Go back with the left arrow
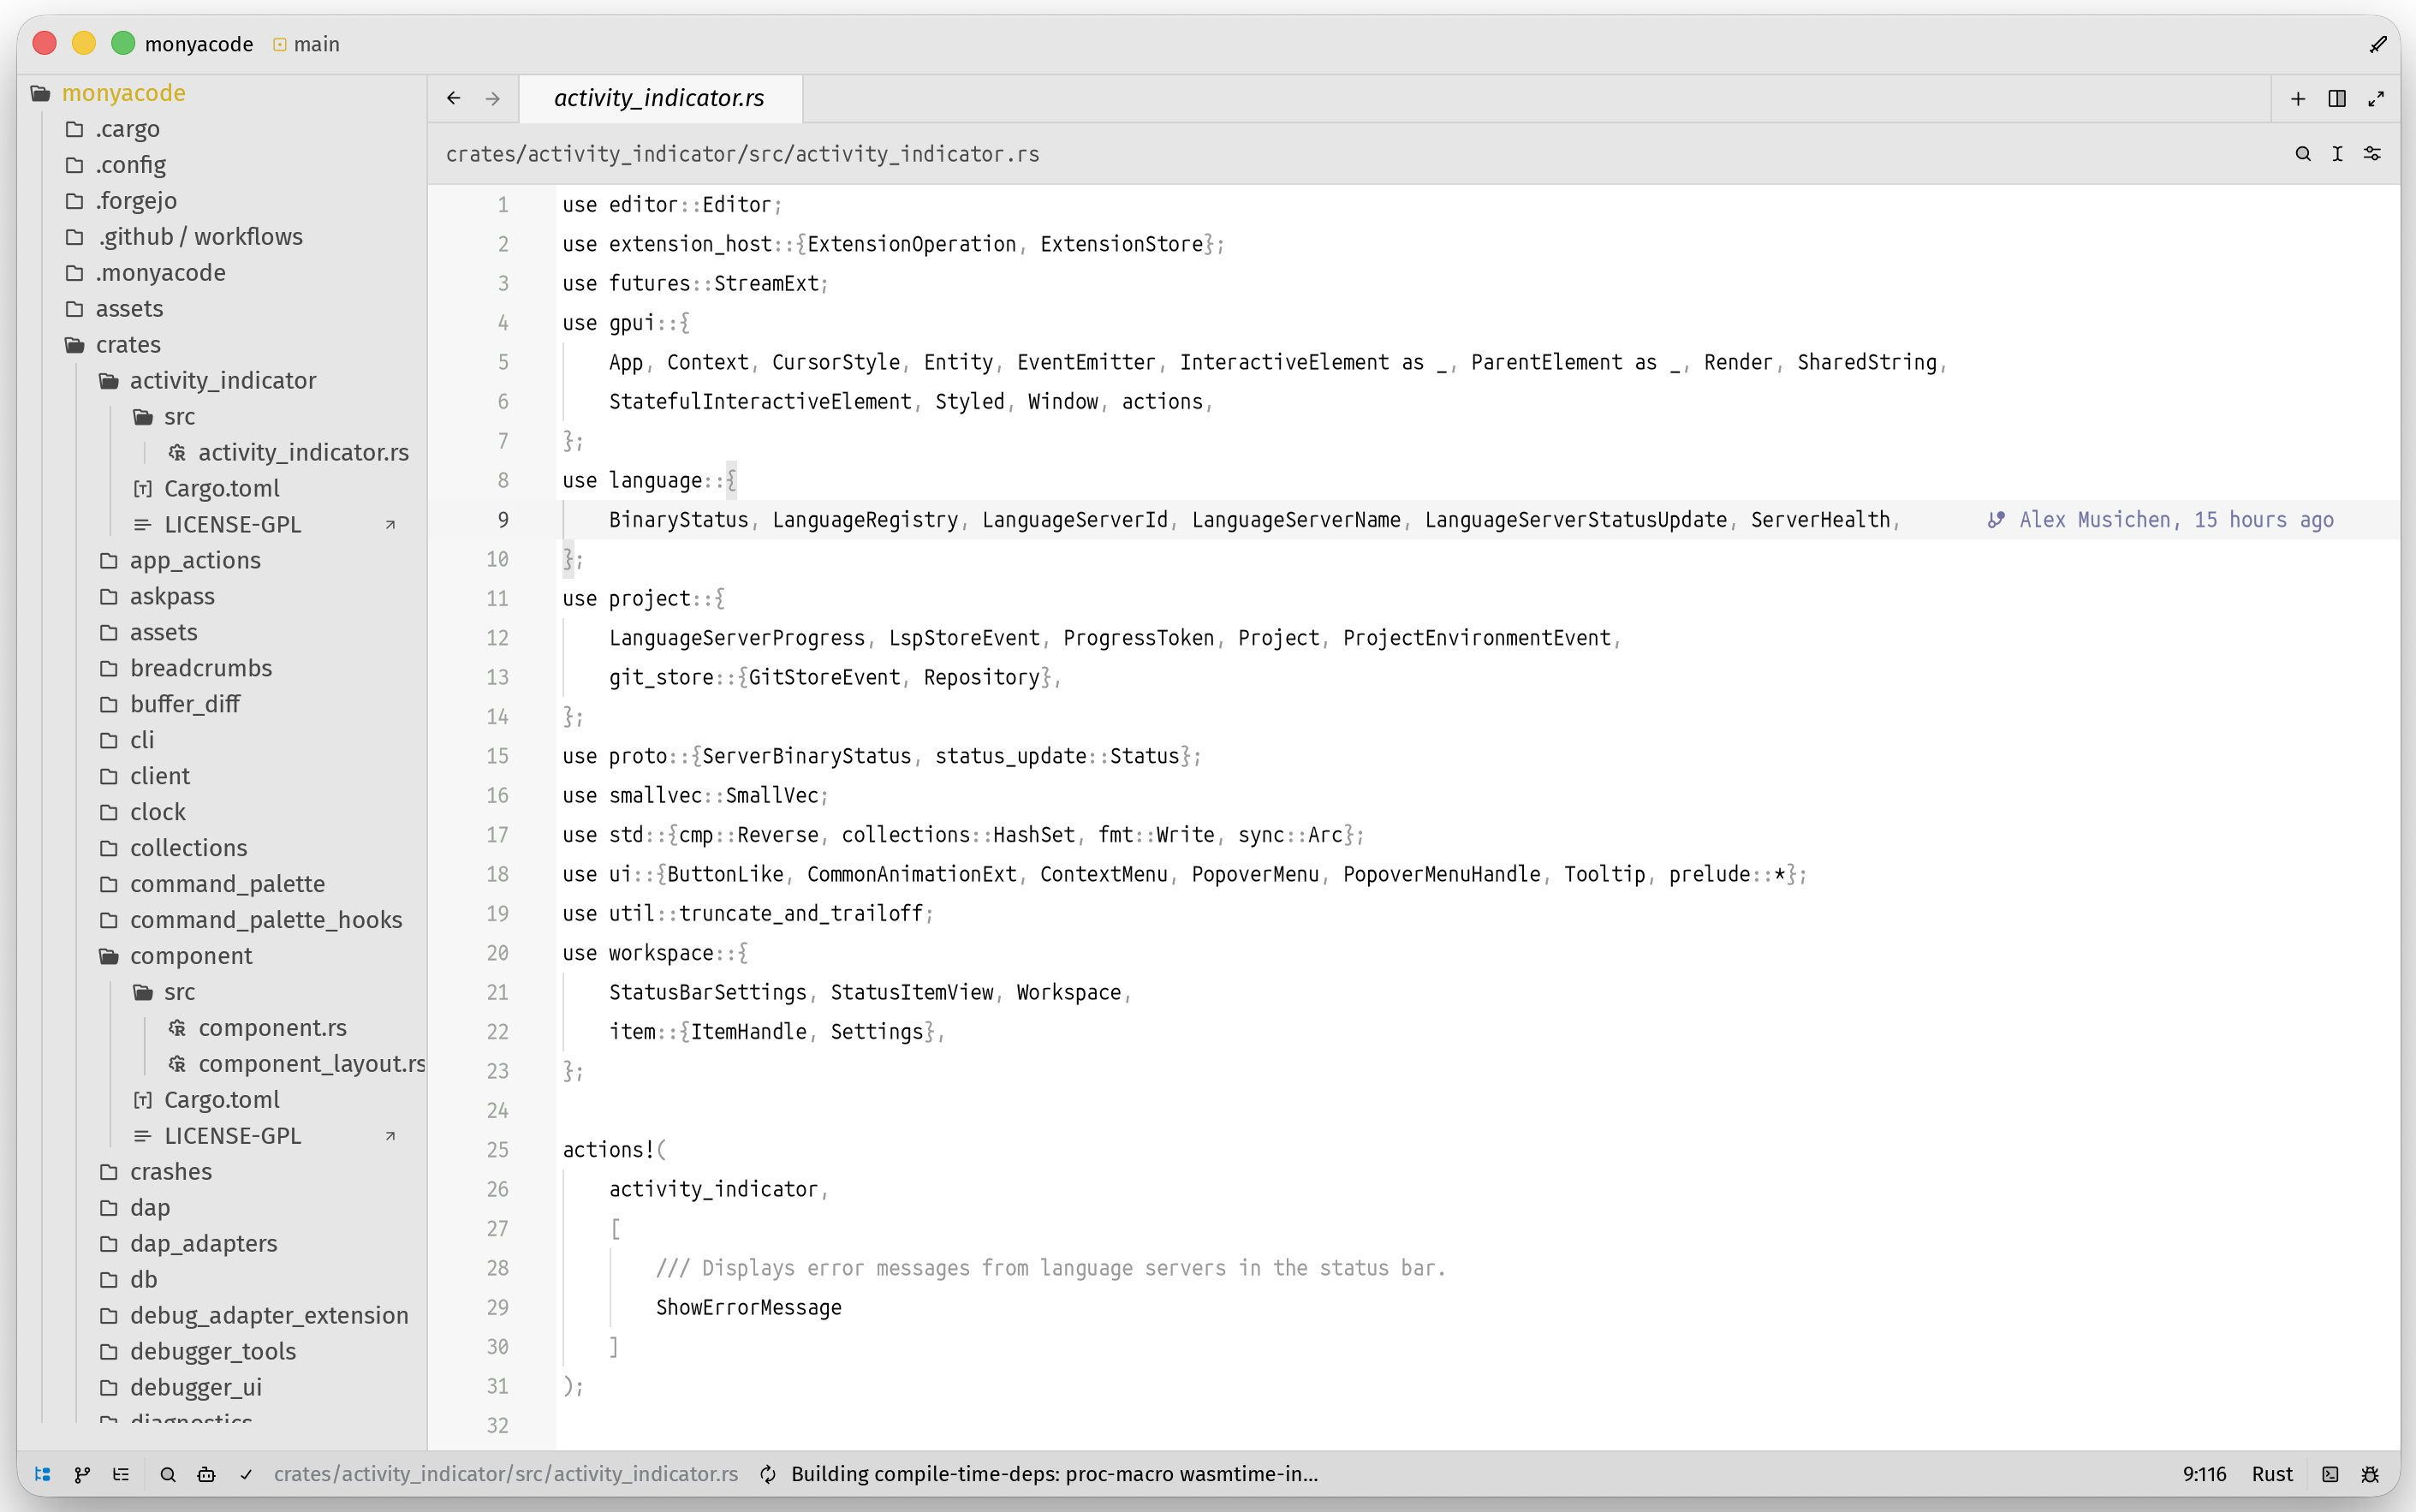Screen dimensions: 2416x1512 click(454, 98)
